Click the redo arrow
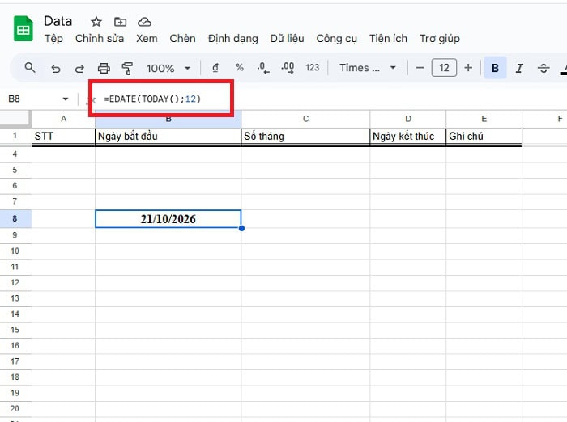 79,68
